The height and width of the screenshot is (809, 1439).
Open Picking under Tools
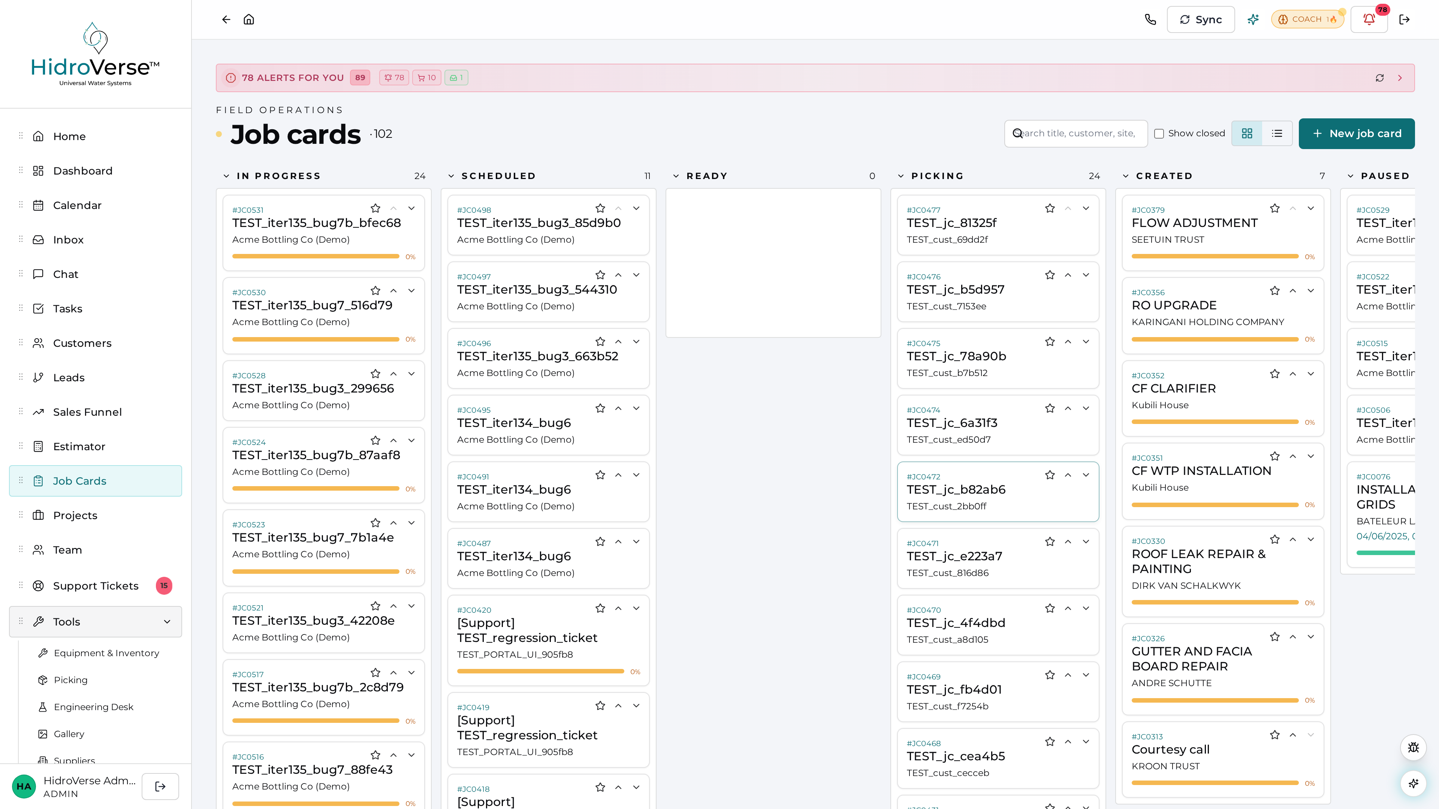(x=70, y=679)
